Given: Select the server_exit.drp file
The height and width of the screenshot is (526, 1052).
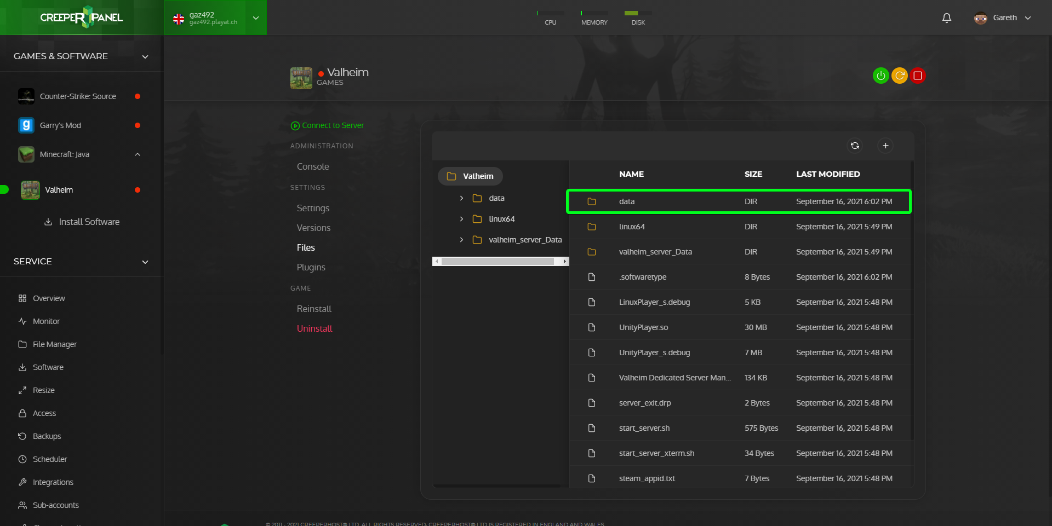Looking at the screenshot, I should pyautogui.click(x=740, y=403).
